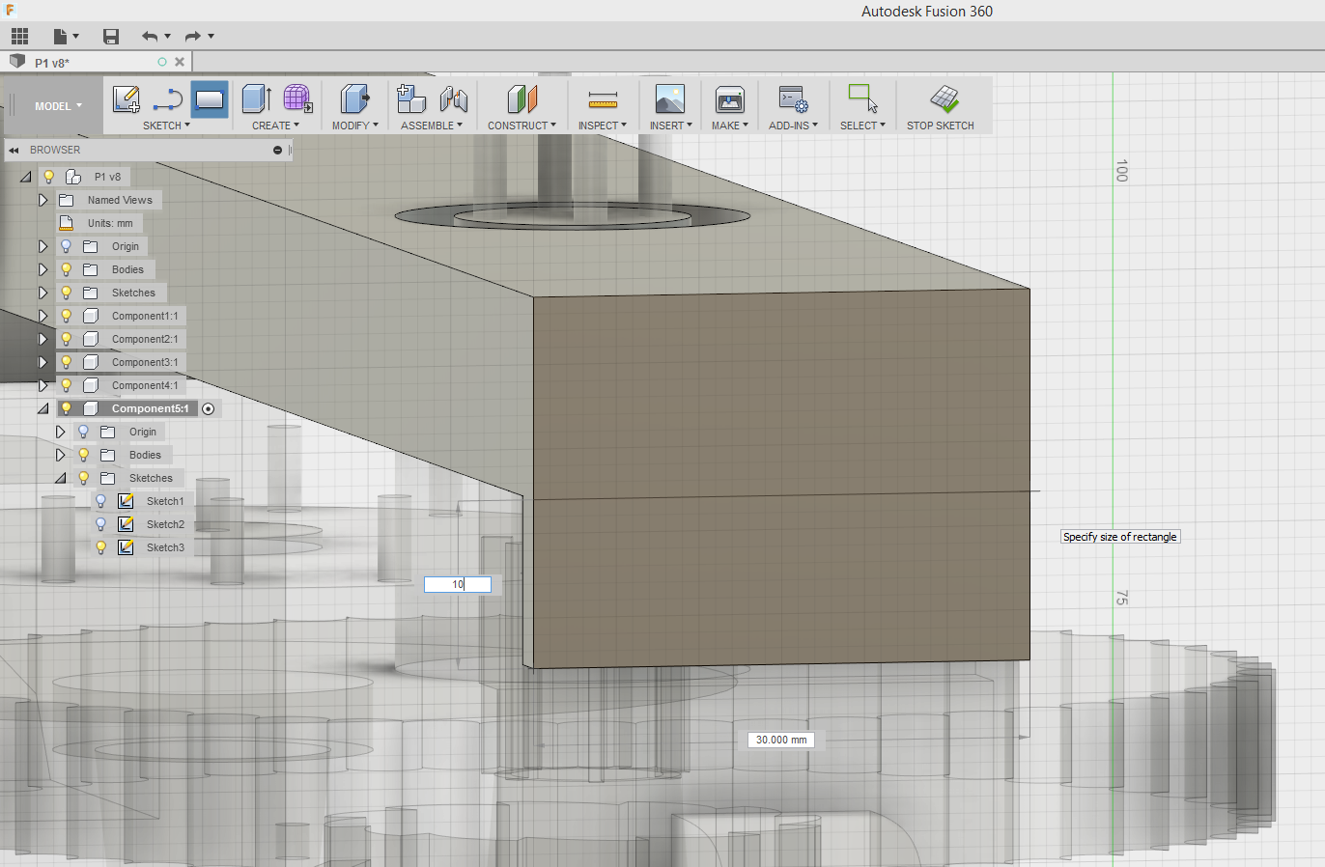Image resolution: width=1325 pixels, height=867 pixels.
Task: Open the data panel grid icon
Action: 20,37
